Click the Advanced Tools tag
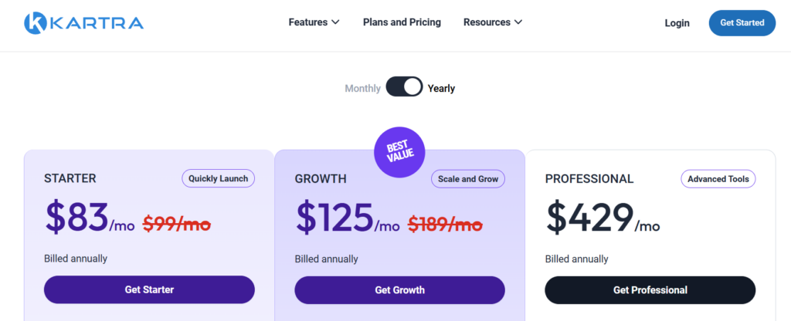Image resolution: width=791 pixels, height=321 pixels. pyautogui.click(x=718, y=179)
